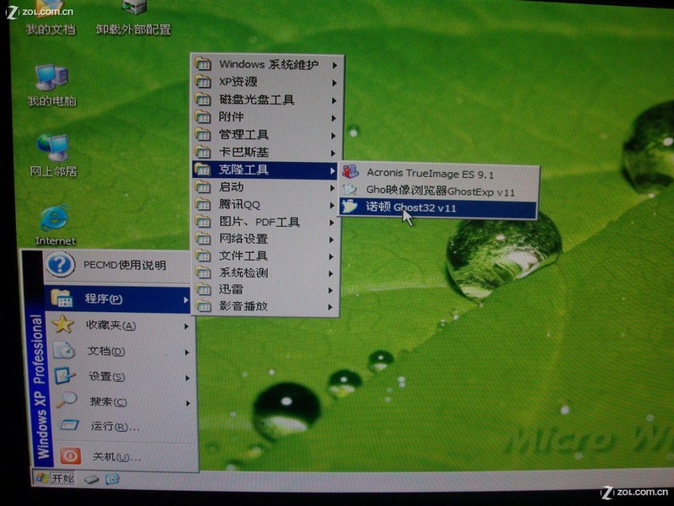The width and height of the screenshot is (674, 506).
Task: Open the 图片、PDF工具 menu item
Action: tap(265, 222)
